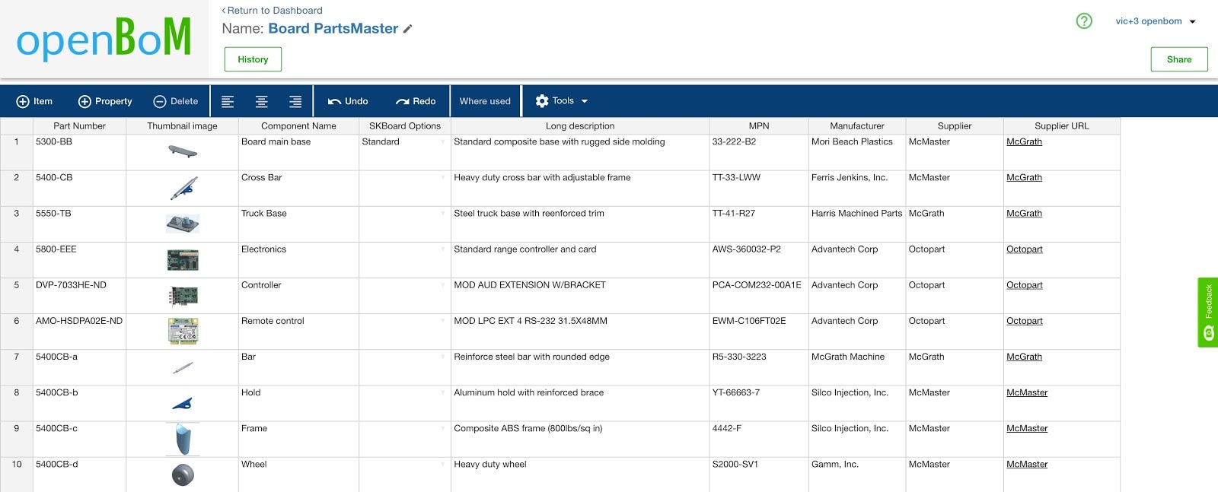Select manufacturer cell 'Gamm, Inc.'
Viewport: 1218px width, 492px height.
pos(857,475)
